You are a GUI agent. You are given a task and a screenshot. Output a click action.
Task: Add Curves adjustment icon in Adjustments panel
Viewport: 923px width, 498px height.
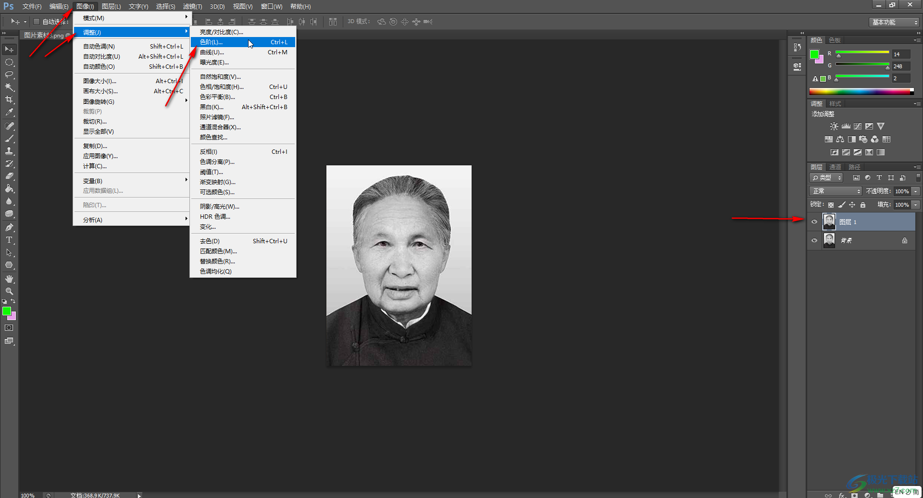(x=858, y=126)
